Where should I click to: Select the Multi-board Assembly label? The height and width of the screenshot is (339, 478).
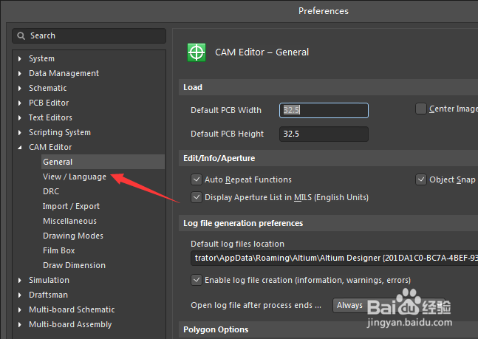pos(70,324)
